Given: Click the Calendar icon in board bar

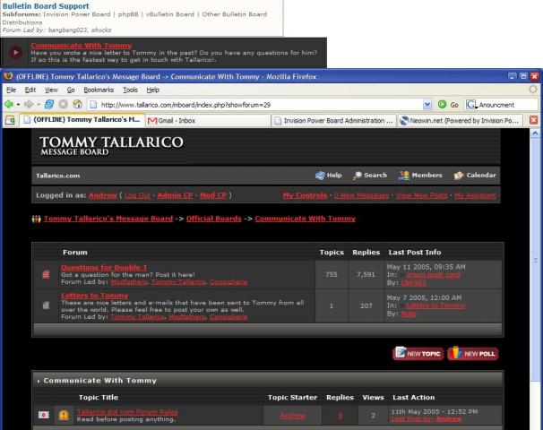Looking at the screenshot, I should click(459, 176).
